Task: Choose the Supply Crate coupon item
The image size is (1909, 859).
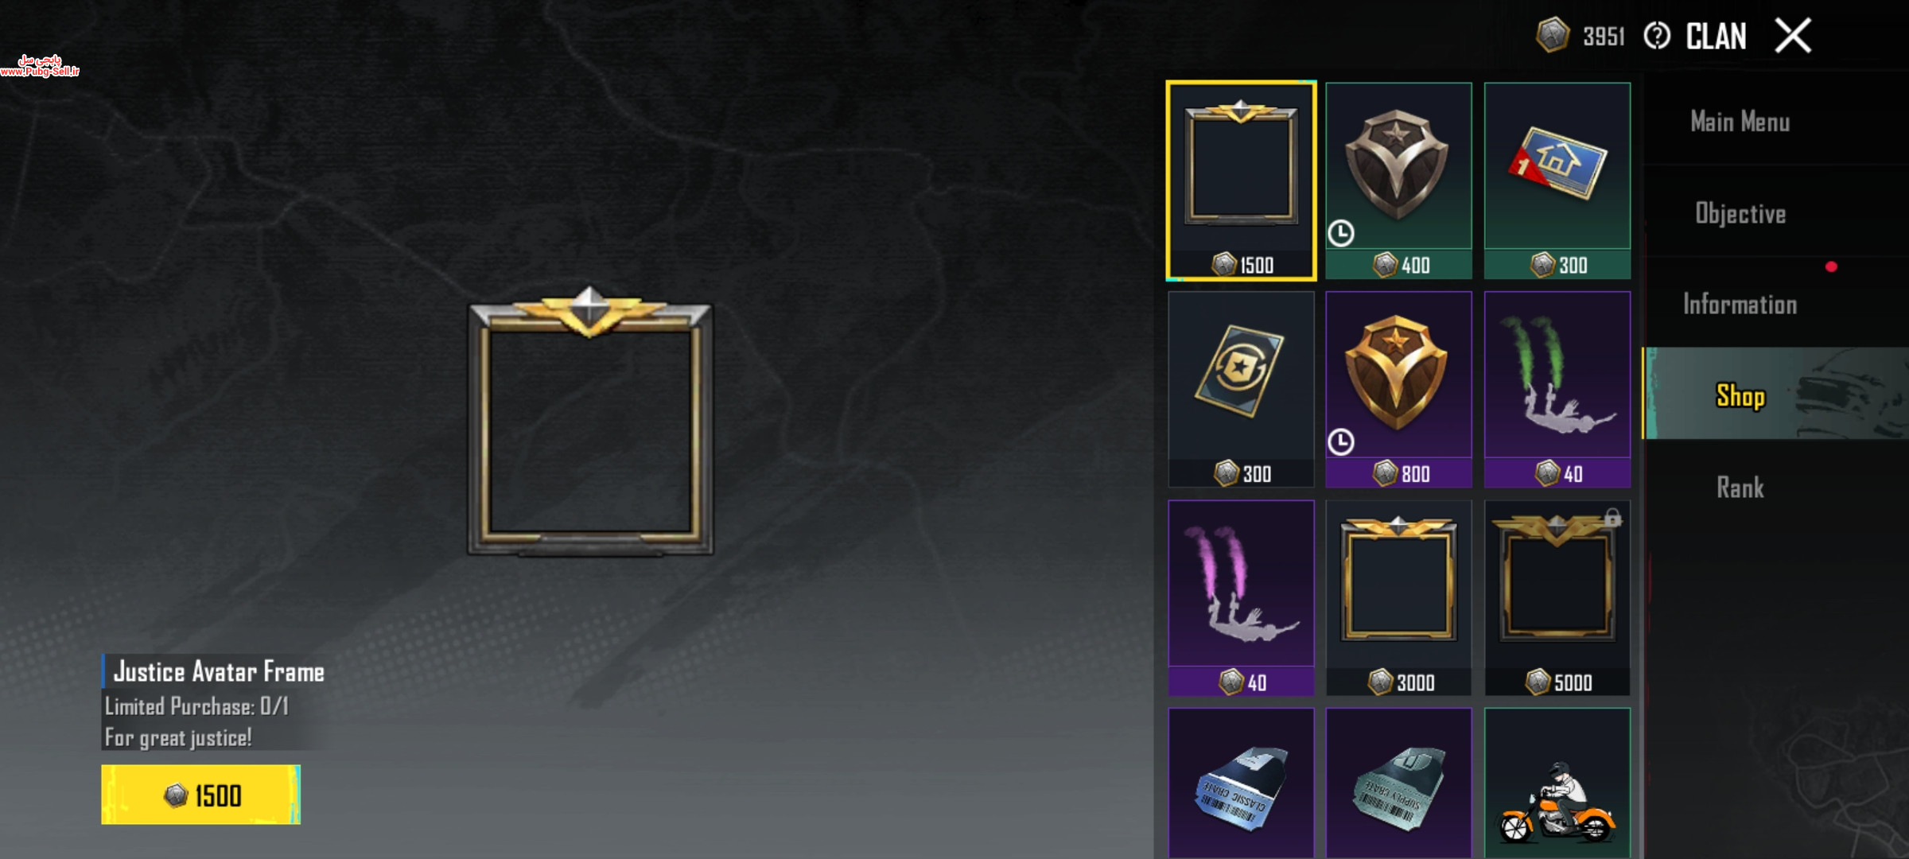Action: click(1398, 783)
